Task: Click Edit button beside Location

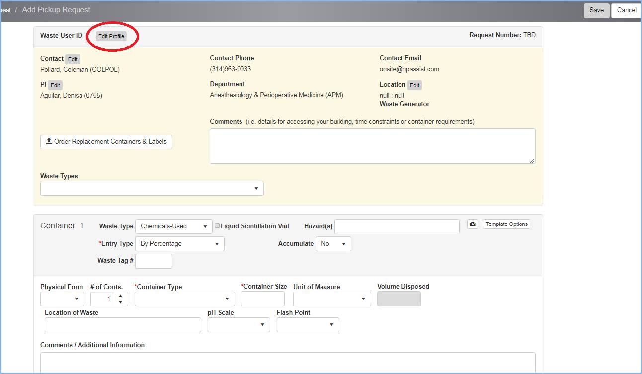Action: tap(414, 85)
